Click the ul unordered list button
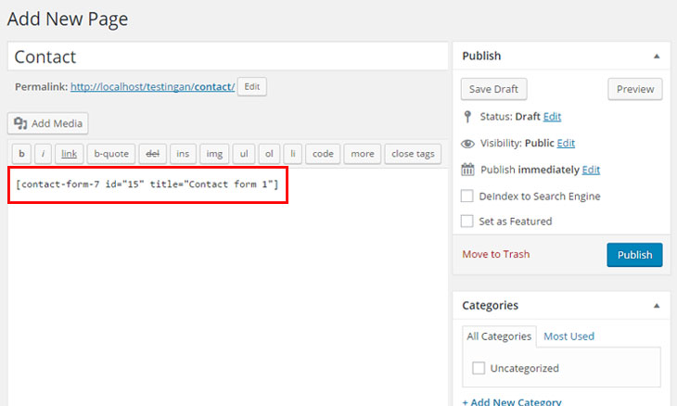Image resolution: width=677 pixels, height=406 pixels. point(244,154)
